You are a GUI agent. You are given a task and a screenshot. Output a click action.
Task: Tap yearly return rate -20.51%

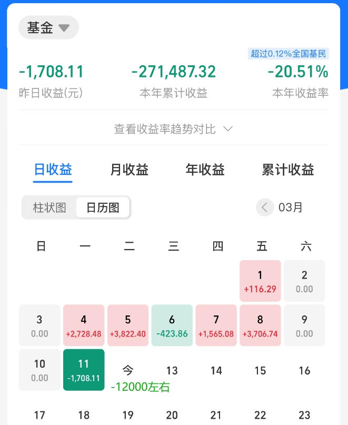tap(298, 72)
